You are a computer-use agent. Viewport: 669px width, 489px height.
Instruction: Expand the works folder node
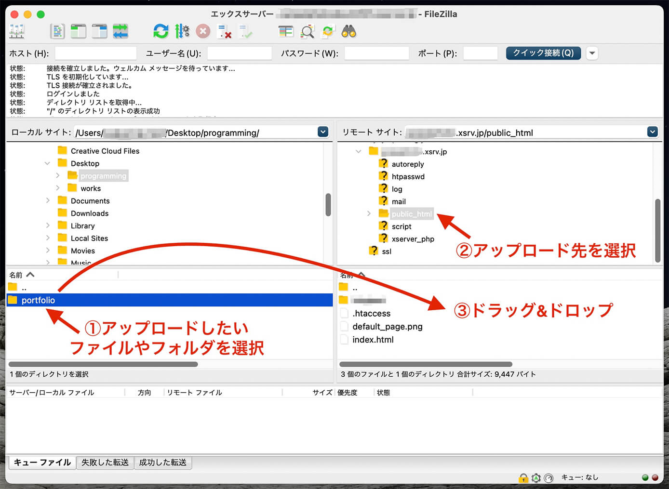point(58,188)
